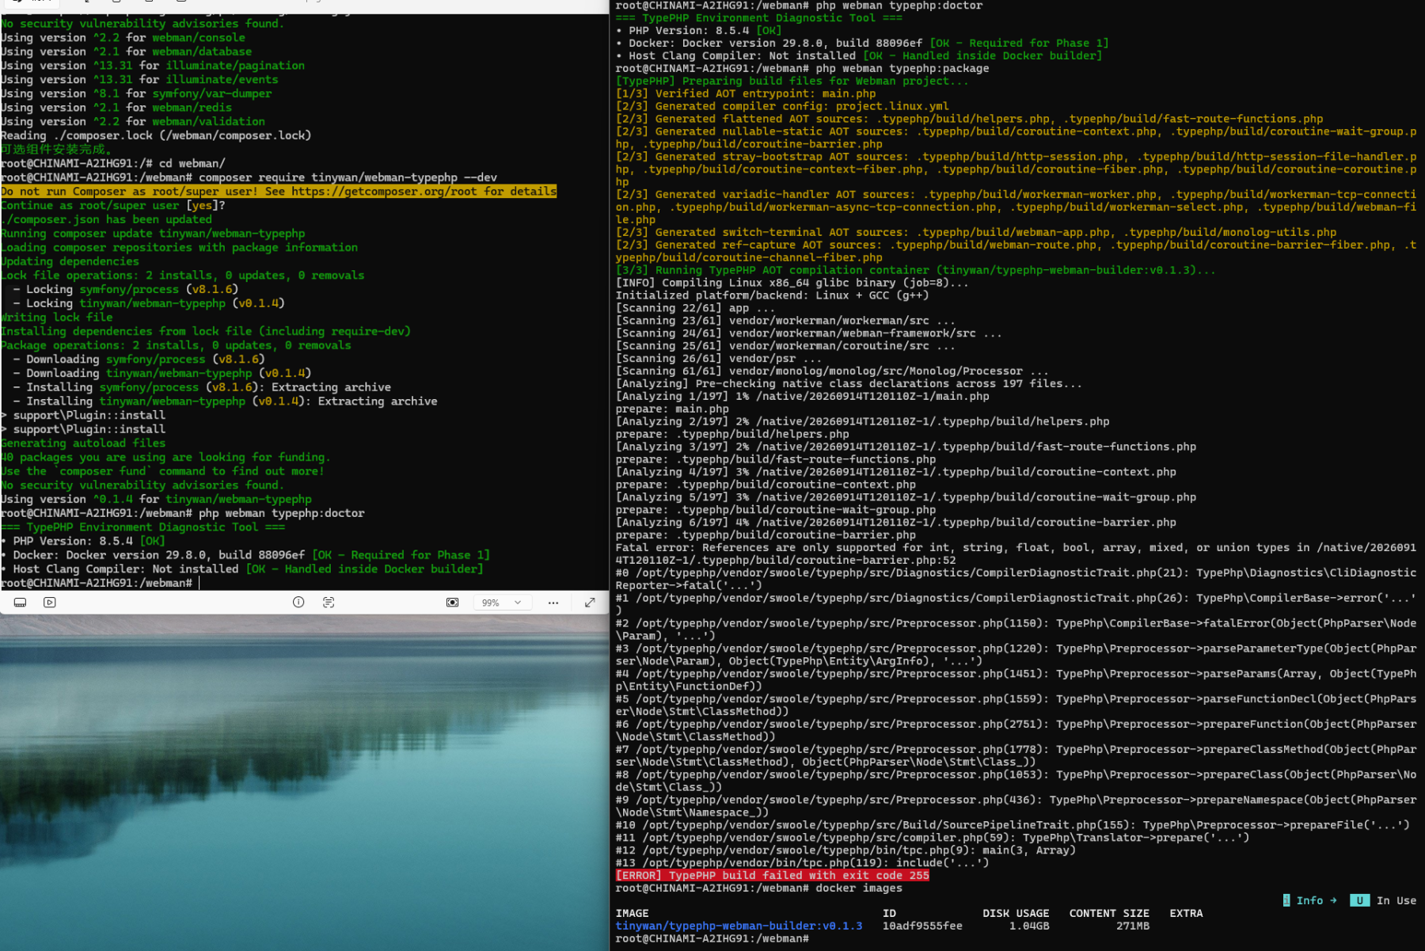Image resolution: width=1425 pixels, height=951 pixels.
Task: Toggle the filmstrip view icon
Action: (x=21, y=603)
